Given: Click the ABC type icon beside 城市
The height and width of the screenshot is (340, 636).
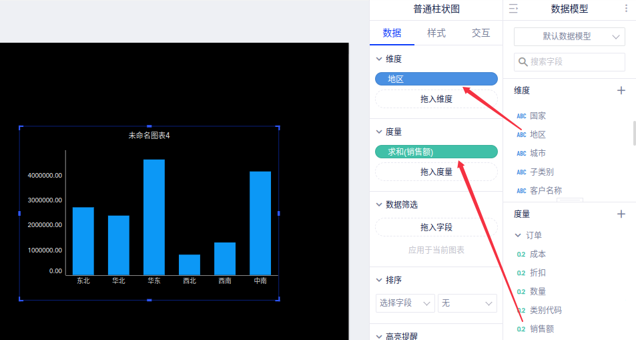Looking at the screenshot, I should [x=521, y=153].
